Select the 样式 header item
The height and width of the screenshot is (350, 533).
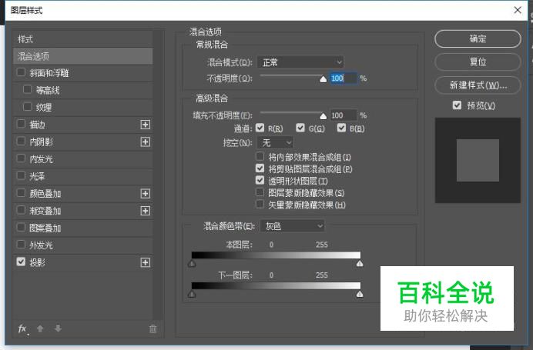coord(83,39)
